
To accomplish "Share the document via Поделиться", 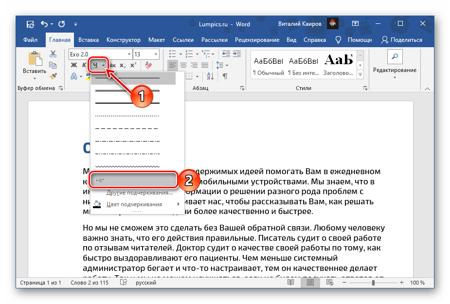I will 402,40.
